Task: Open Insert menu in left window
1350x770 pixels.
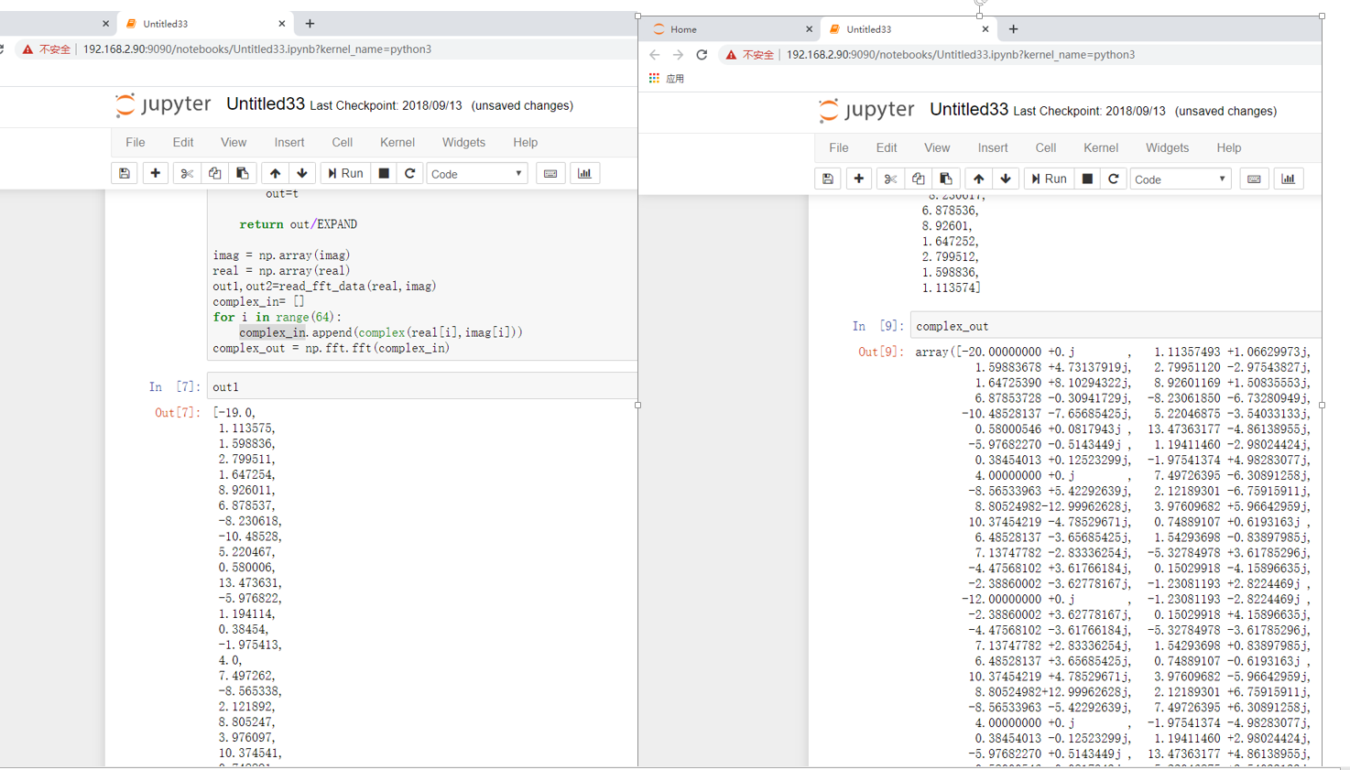Action: click(x=289, y=142)
